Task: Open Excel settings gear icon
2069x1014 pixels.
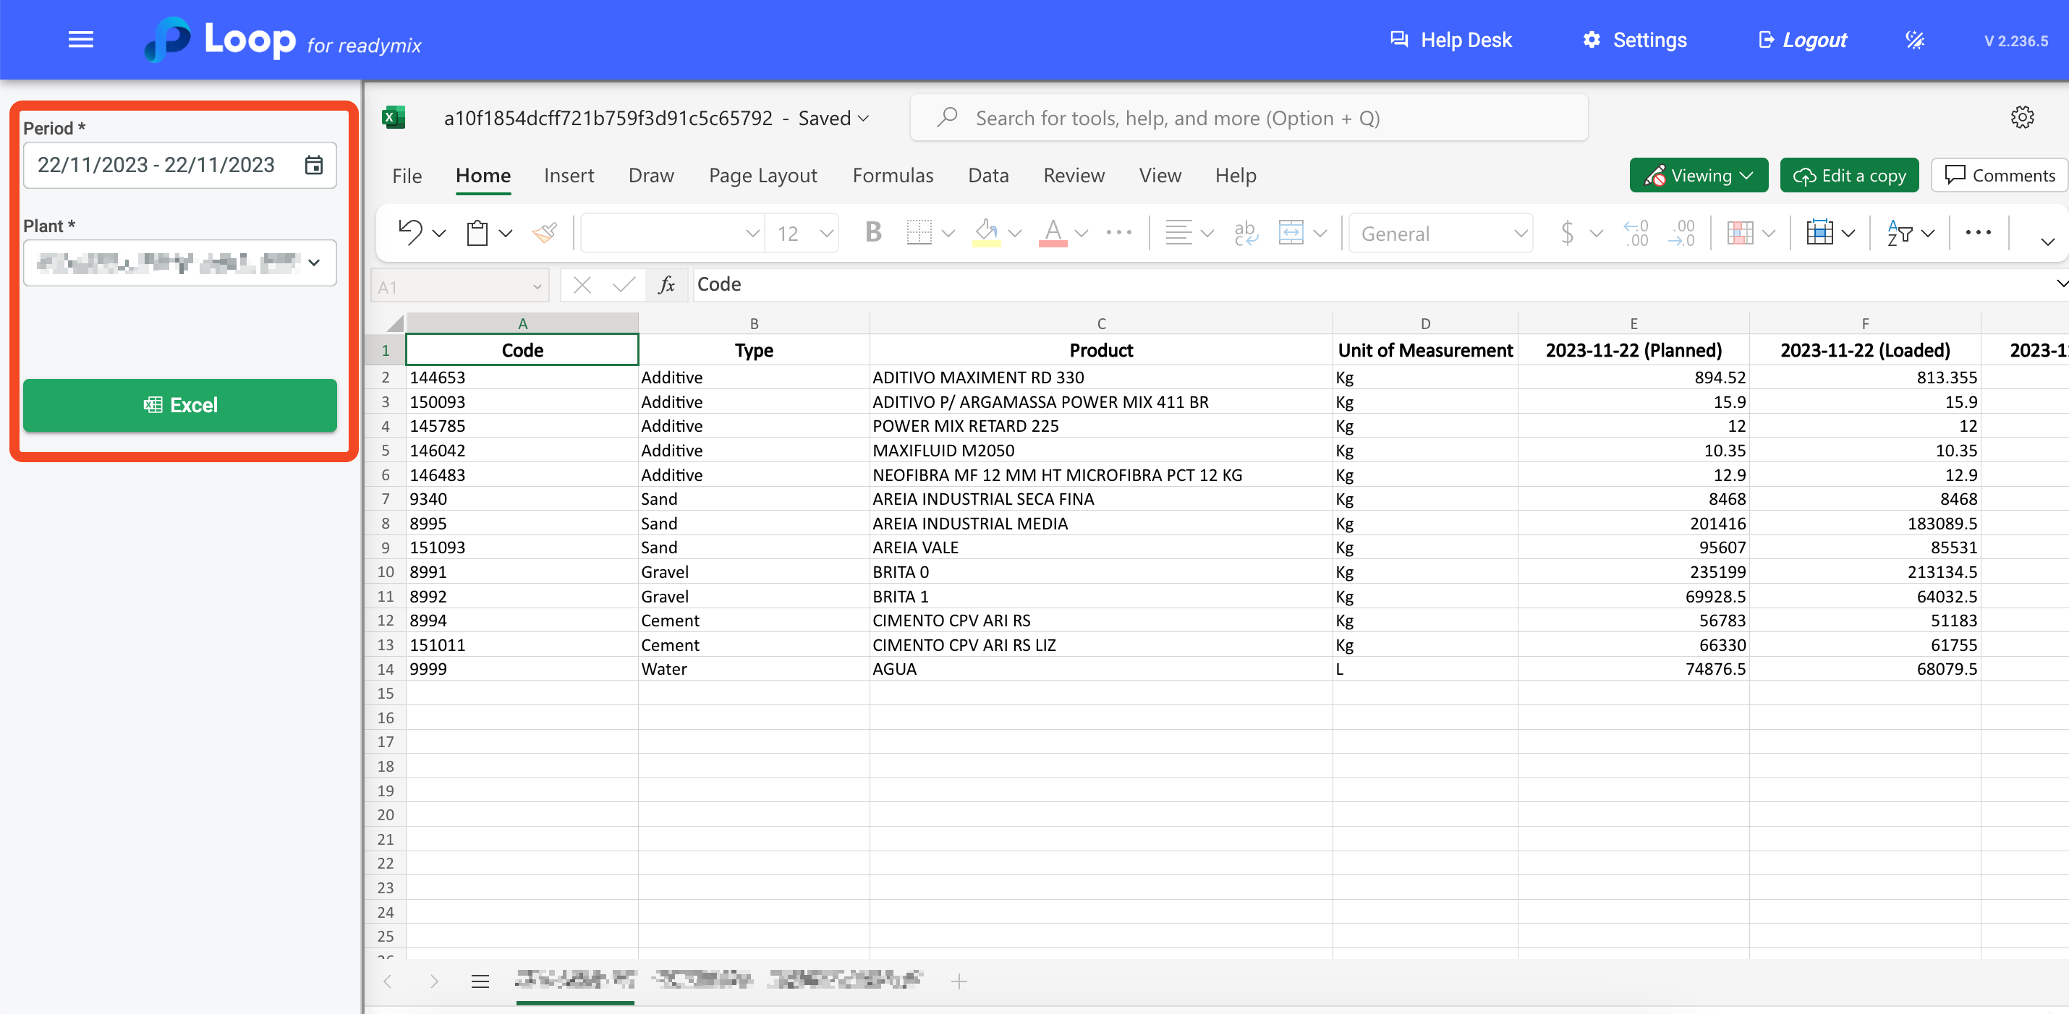Action: pyautogui.click(x=2021, y=118)
